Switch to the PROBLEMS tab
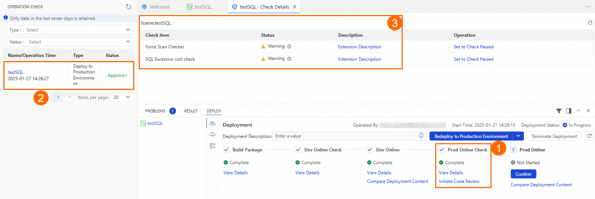 155,111
